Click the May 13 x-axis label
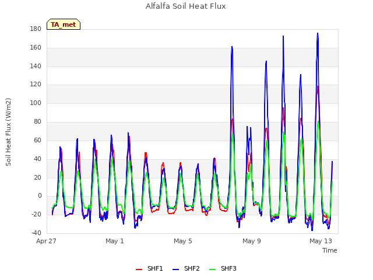 [x=321, y=241]
